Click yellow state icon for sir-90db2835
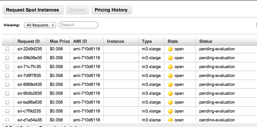The width and height of the screenshot is (257, 127). click(170, 93)
